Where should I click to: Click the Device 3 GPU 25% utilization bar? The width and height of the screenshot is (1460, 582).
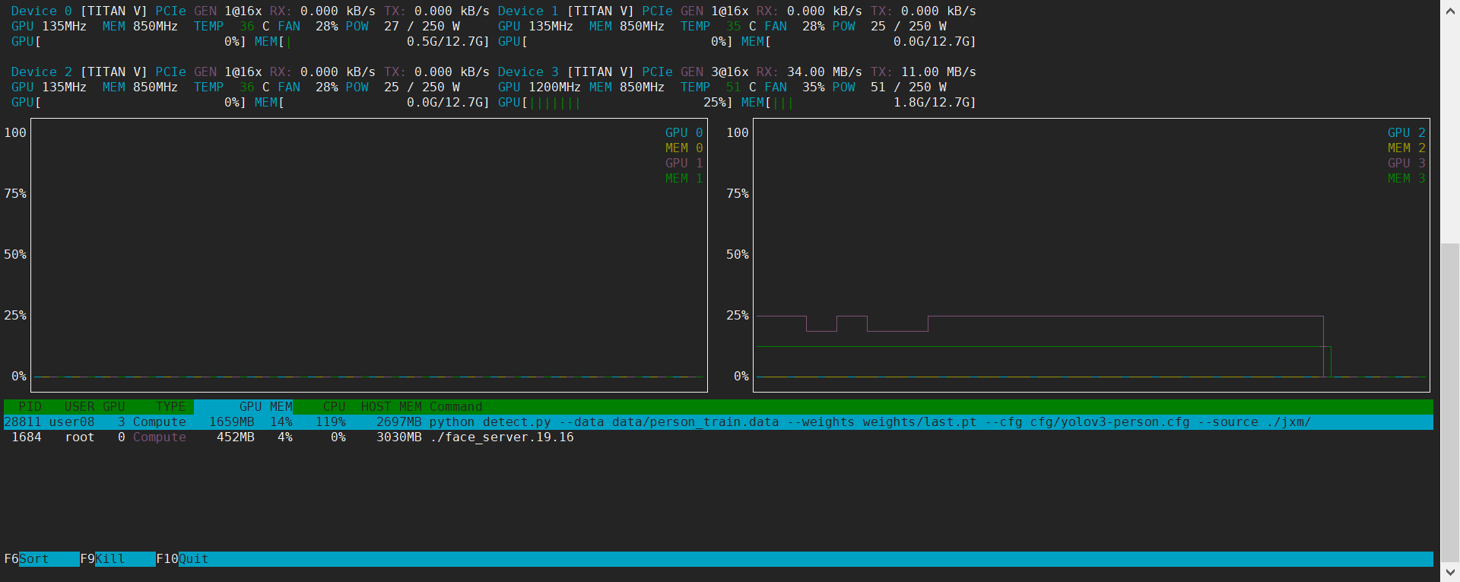[x=615, y=103]
